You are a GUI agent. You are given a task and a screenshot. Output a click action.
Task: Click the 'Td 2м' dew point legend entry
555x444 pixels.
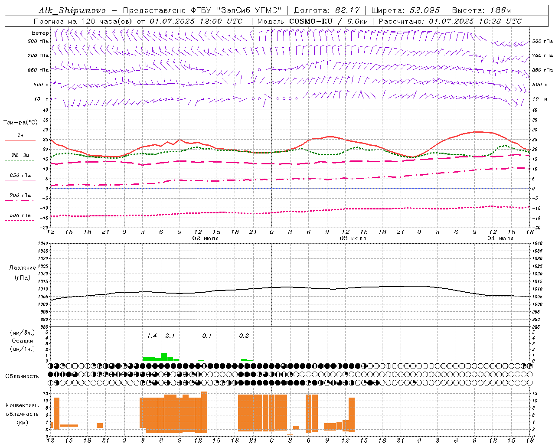[x=20, y=155]
